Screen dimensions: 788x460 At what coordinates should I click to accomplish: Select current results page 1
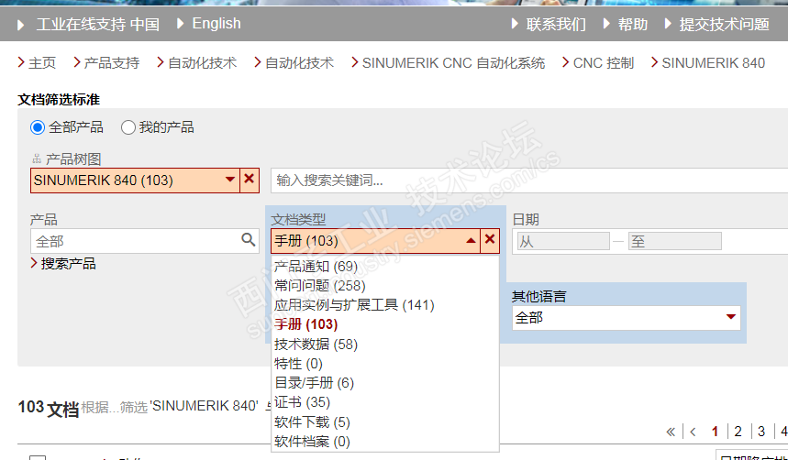pyautogui.click(x=716, y=432)
